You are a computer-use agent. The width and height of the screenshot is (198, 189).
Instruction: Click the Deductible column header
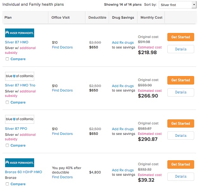coord(97,17)
